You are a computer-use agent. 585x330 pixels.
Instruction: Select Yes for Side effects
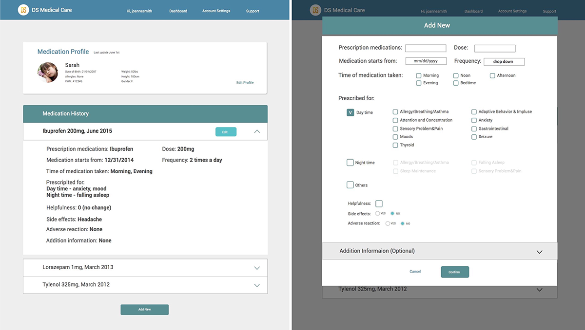pyautogui.click(x=377, y=214)
